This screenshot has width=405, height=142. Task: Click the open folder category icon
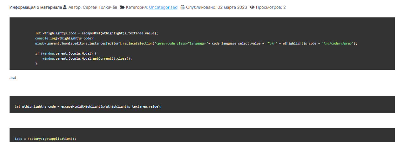tap(122, 7)
